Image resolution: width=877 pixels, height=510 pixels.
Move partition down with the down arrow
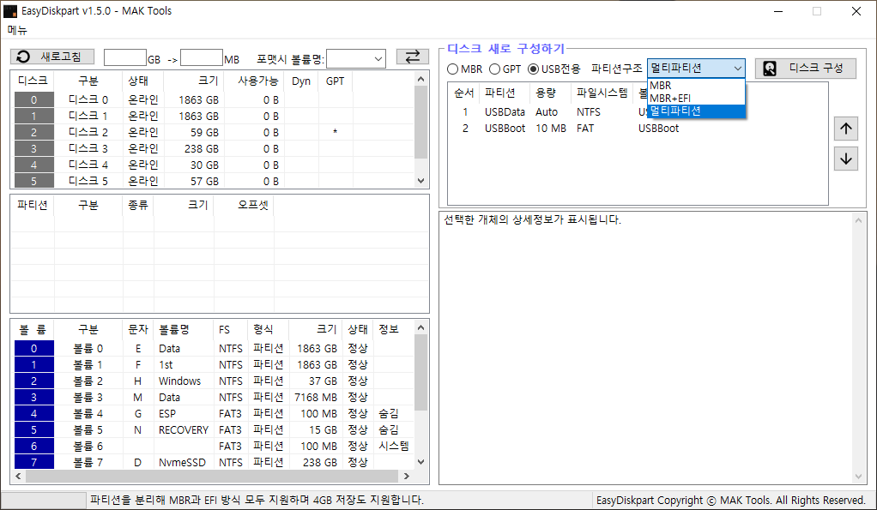click(x=846, y=159)
